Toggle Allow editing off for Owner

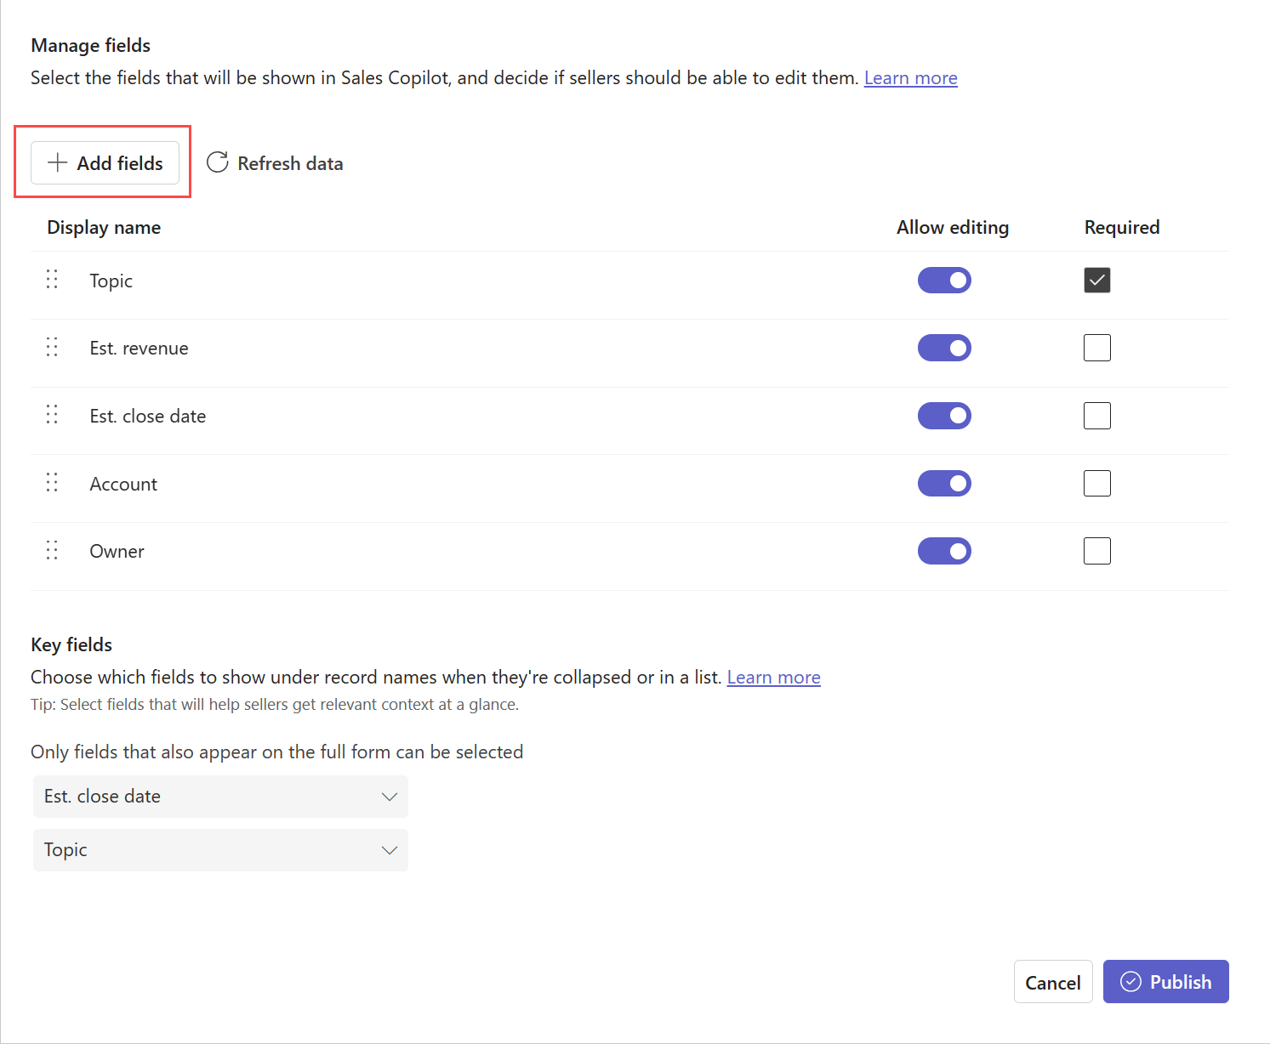[x=944, y=550]
